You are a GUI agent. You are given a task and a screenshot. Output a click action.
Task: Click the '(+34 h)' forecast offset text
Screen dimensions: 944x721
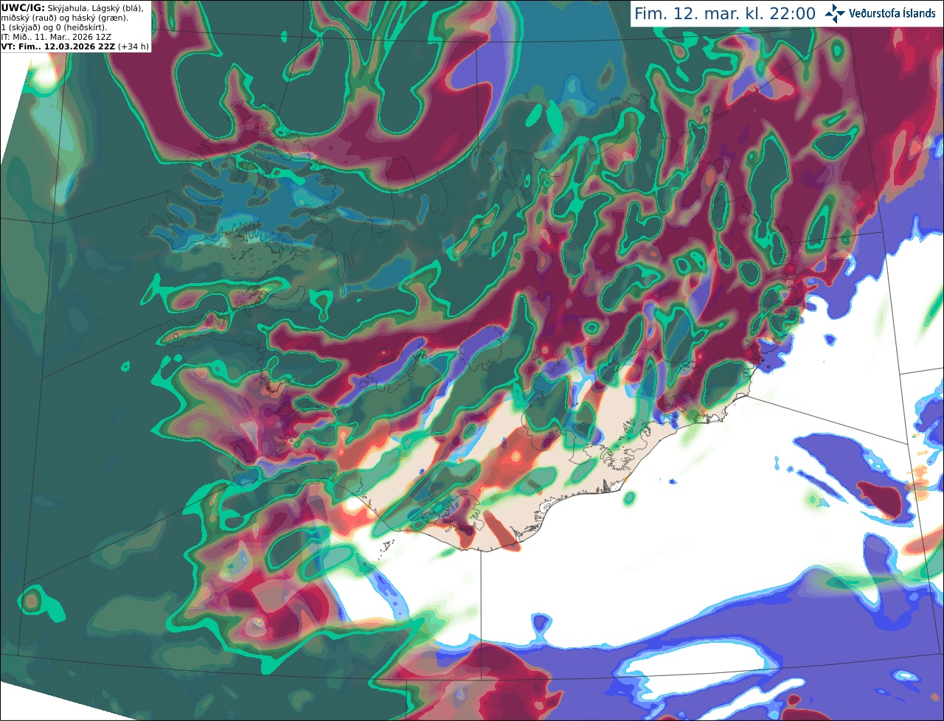133,46
